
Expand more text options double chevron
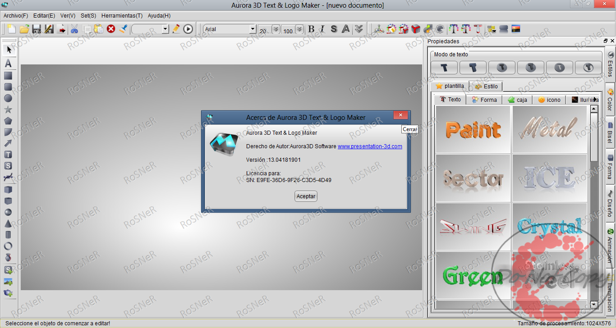(359, 29)
